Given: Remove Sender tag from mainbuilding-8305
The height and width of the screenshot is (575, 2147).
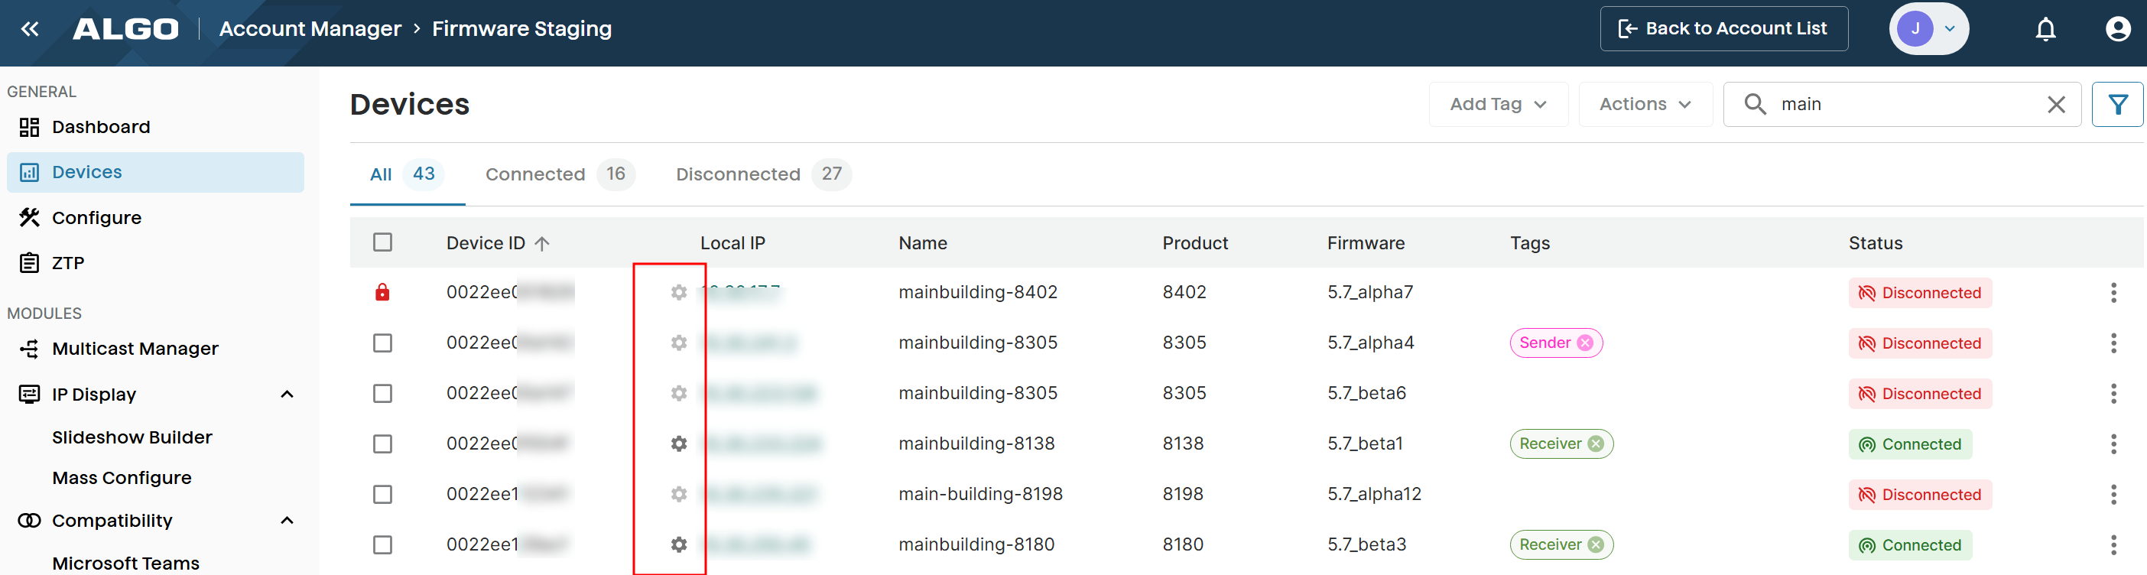Looking at the screenshot, I should [1584, 343].
